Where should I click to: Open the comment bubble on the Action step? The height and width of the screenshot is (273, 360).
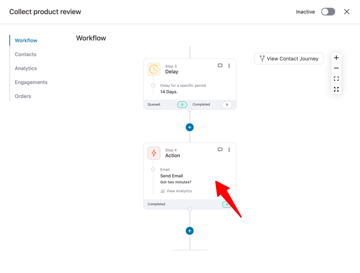coord(220,149)
